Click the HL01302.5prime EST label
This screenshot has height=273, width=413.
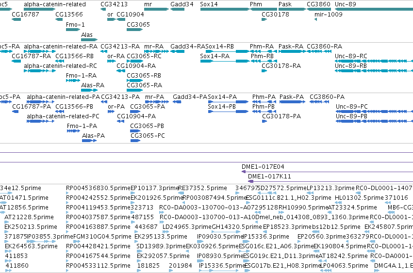pos(359,198)
